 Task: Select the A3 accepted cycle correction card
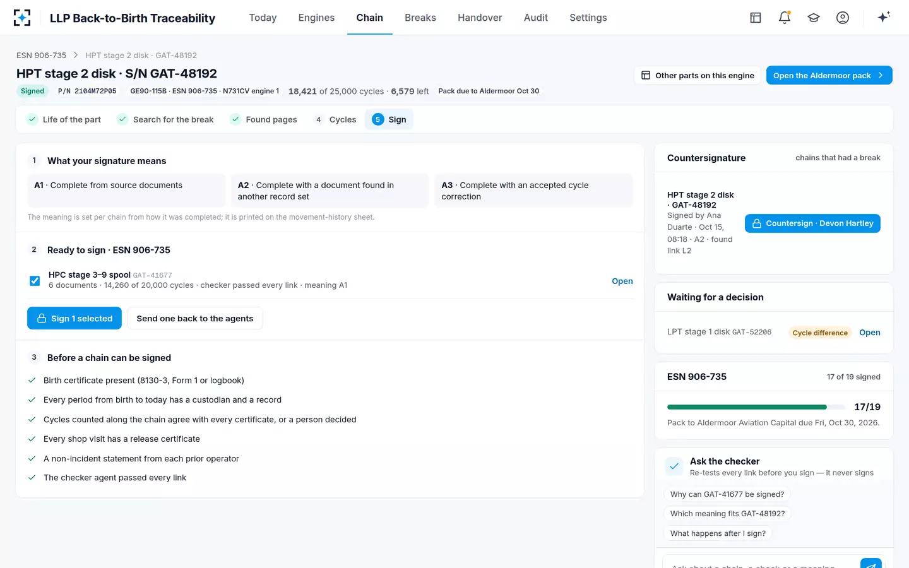(x=533, y=191)
